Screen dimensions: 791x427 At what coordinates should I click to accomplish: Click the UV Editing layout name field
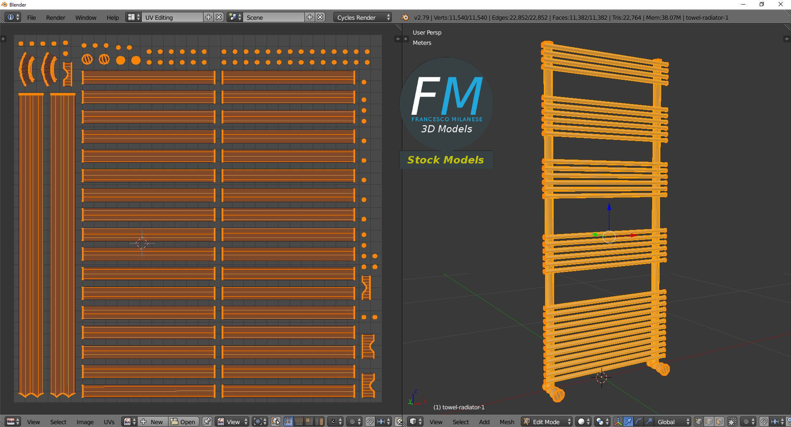173,17
